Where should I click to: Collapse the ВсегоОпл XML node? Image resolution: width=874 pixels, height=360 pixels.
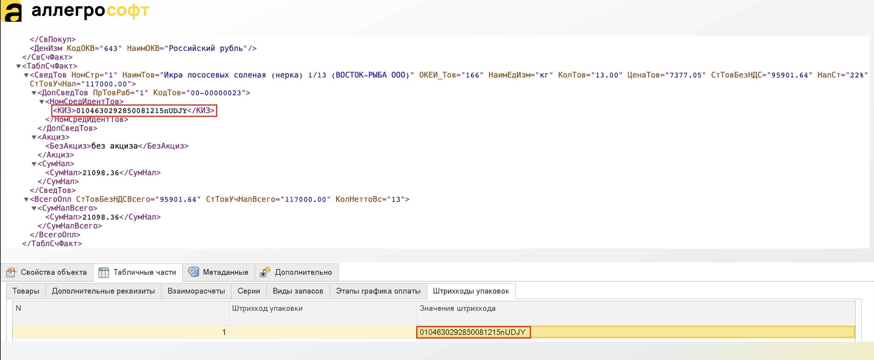[x=26, y=199]
